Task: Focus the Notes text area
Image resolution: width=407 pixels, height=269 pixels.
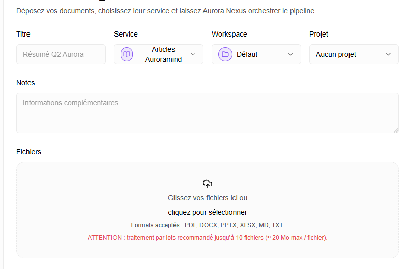Action: point(208,113)
